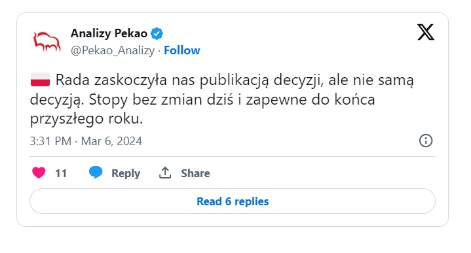Open the 3:31 PM timestamp link

[x=50, y=141]
